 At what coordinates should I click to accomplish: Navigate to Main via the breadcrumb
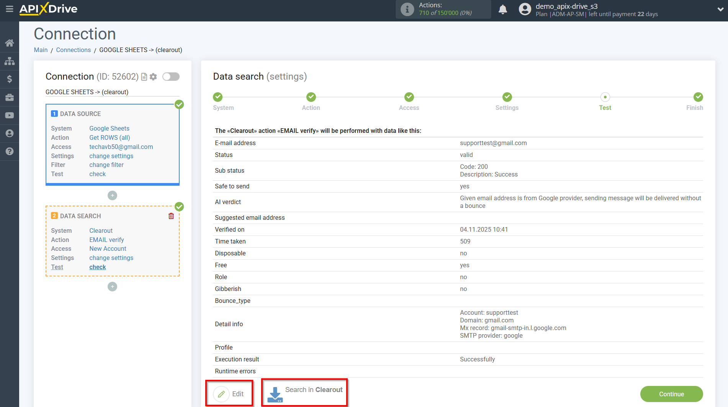click(41, 50)
